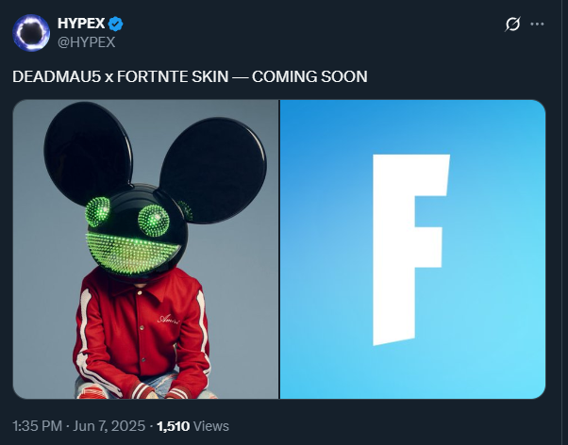Screen dimensions: 568x445
Task: Click the white F letter logo
Action: tap(411, 250)
